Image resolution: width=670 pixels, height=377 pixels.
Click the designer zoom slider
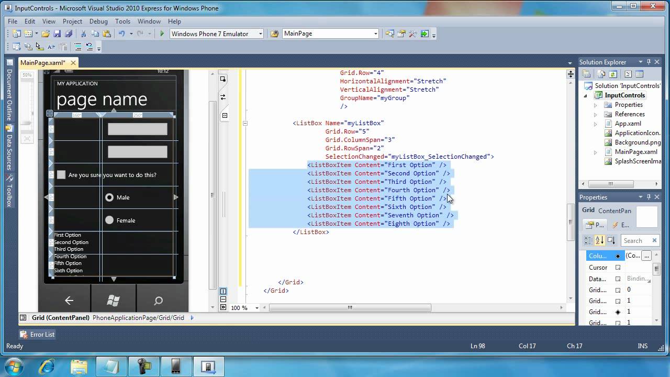[27, 124]
